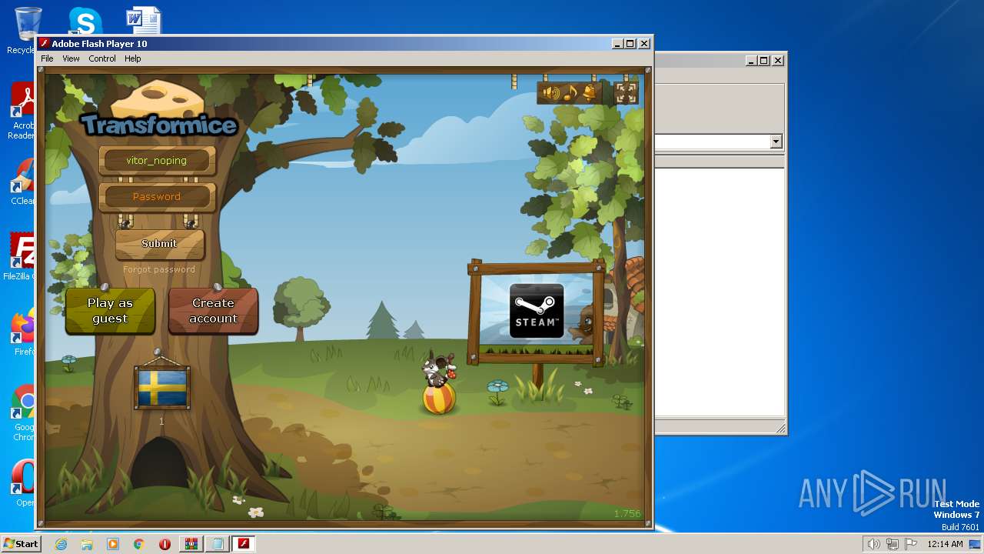The image size is (984, 554).
Task: Toggle the music note icon
Action: [570, 93]
